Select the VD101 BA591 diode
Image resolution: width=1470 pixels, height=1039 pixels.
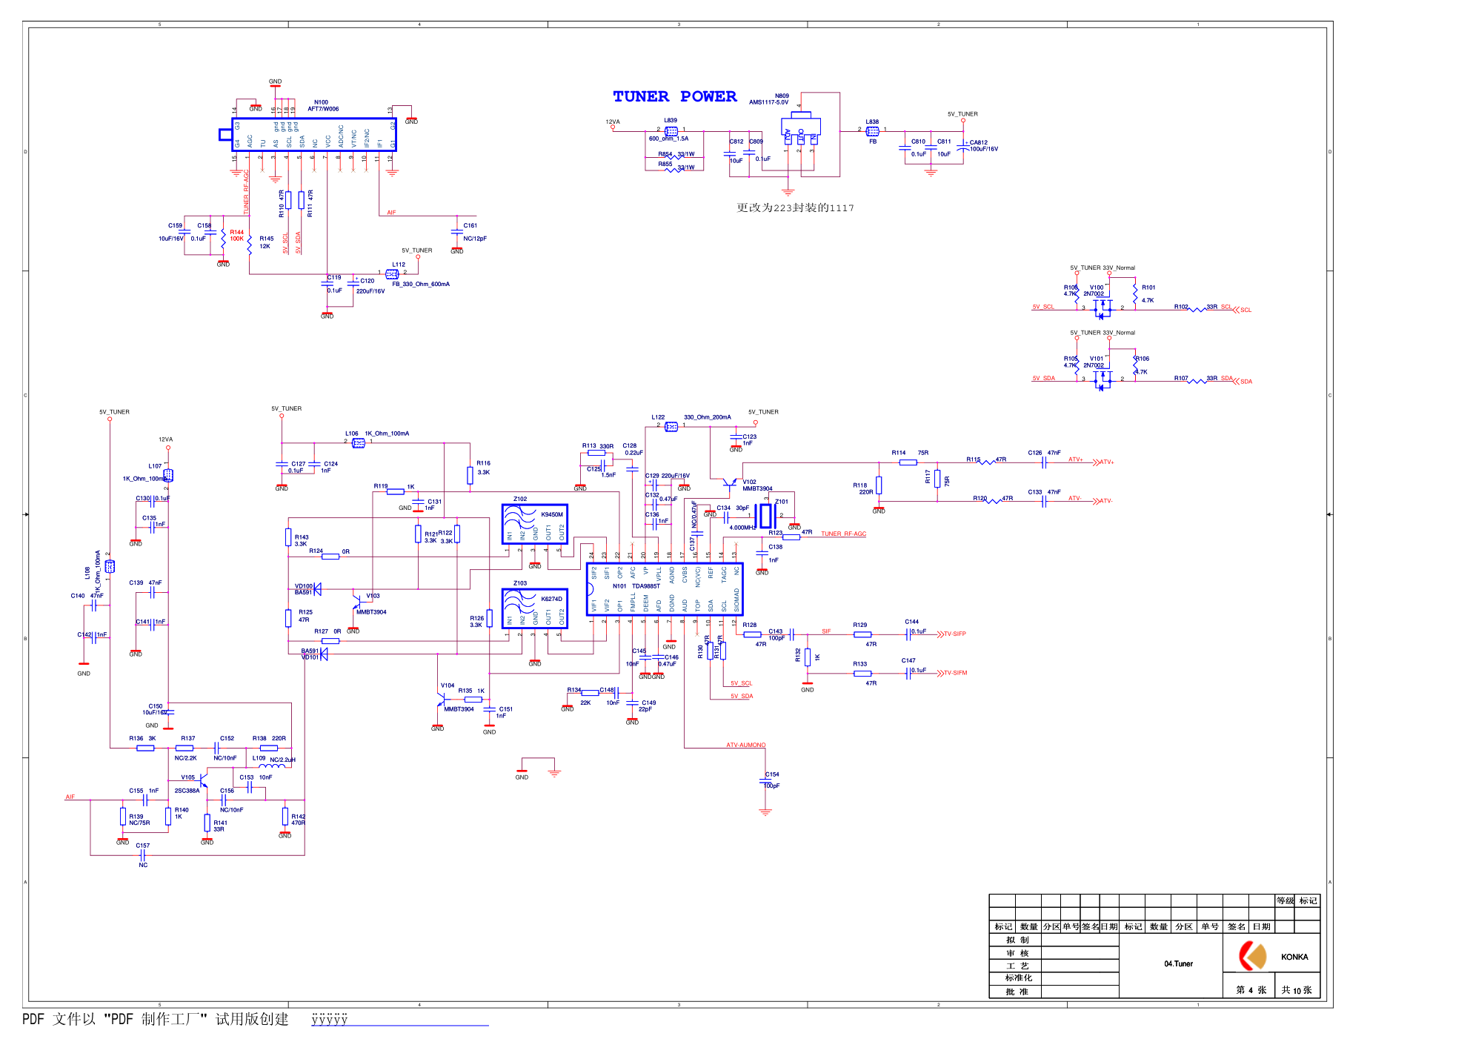(x=323, y=653)
